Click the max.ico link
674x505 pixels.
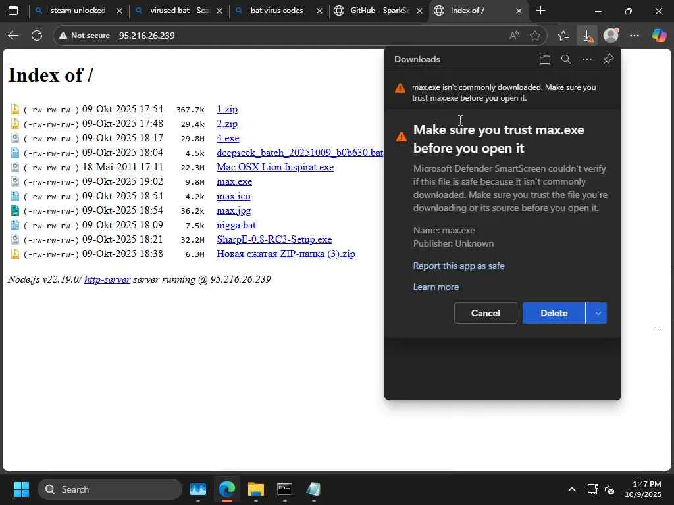[234, 196]
